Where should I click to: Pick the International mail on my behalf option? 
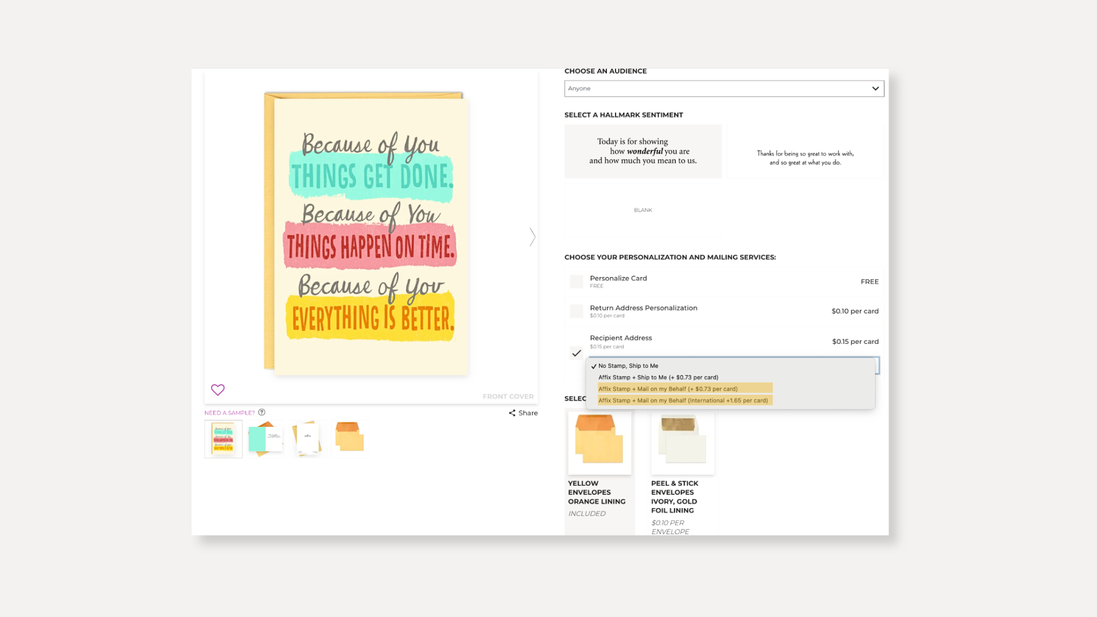click(683, 401)
